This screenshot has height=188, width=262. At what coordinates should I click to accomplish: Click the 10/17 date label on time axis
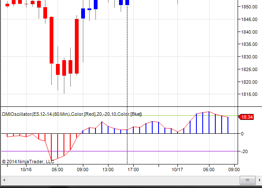[177, 169]
